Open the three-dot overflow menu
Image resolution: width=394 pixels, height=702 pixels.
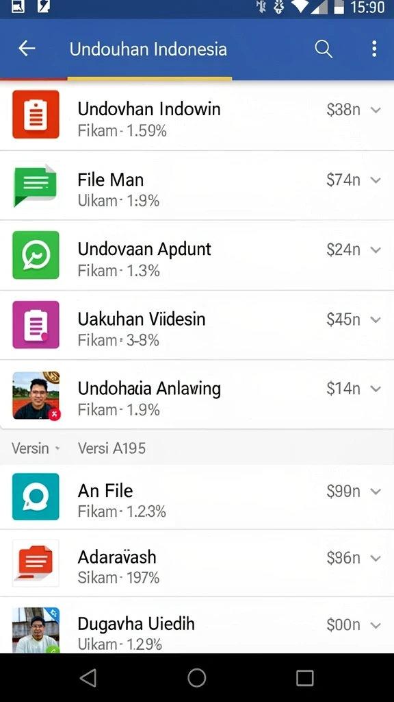click(374, 49)
